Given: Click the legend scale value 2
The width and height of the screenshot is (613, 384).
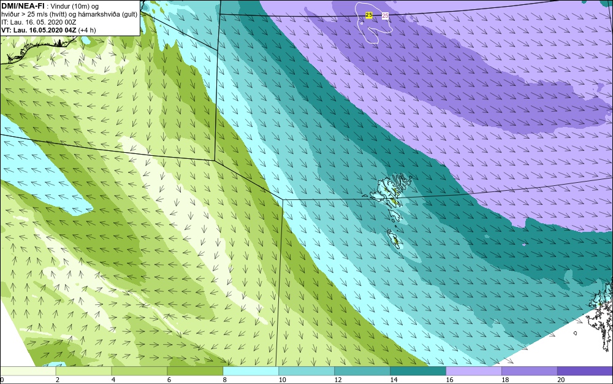Looking at the screenshot, I should click(x=58, y=380).
